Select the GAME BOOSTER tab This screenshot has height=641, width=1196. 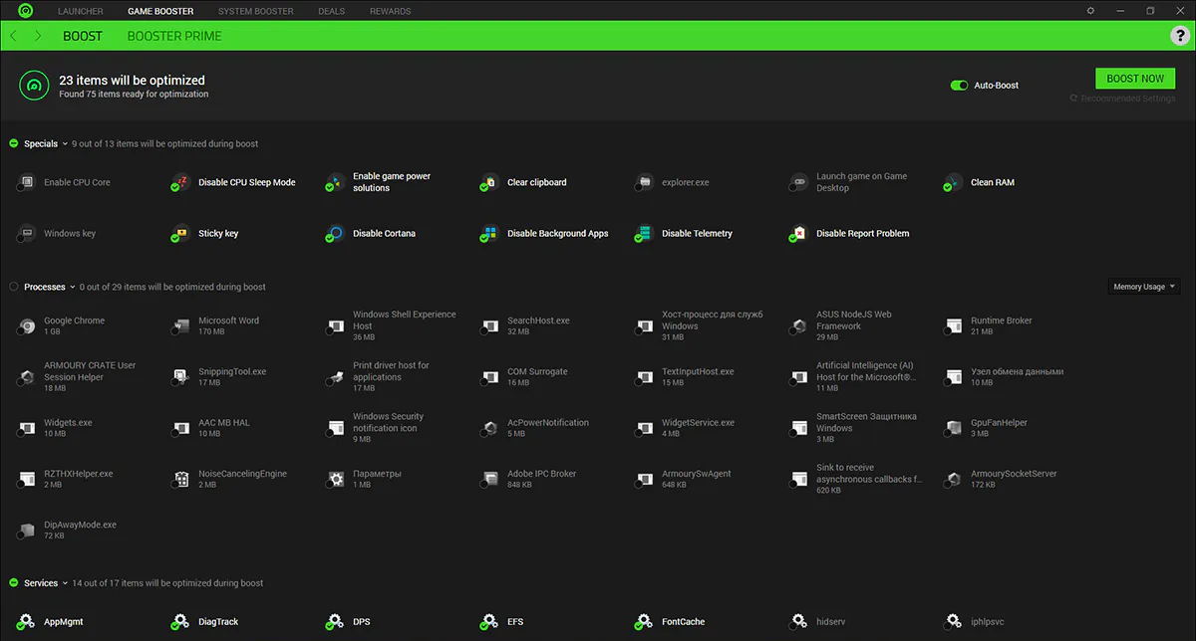[160, 11]
